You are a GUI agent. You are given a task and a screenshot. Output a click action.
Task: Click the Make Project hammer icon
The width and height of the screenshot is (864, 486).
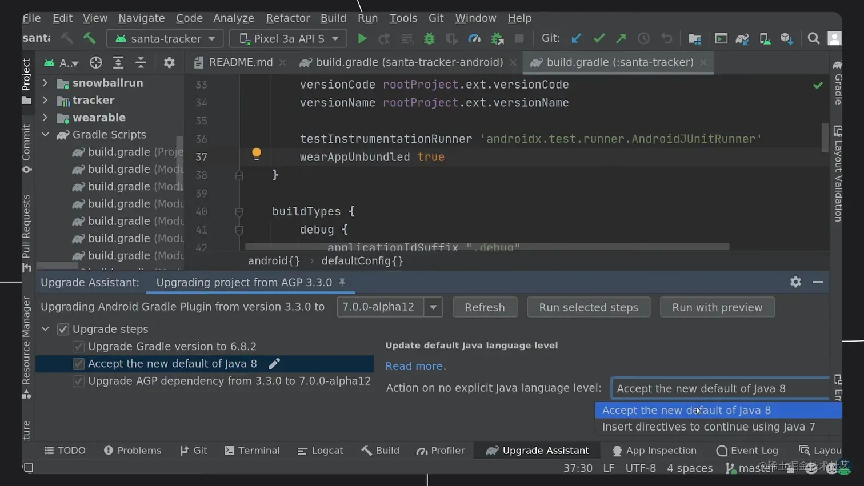click(89, 38)
